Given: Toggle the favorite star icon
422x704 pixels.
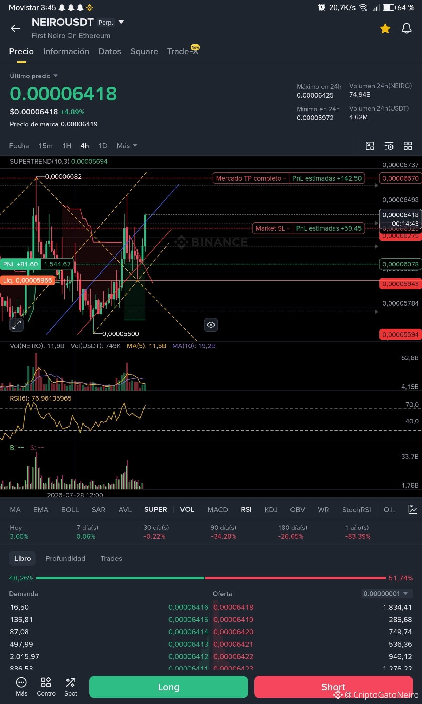Looking at the screenshot, I should [385, 29].
